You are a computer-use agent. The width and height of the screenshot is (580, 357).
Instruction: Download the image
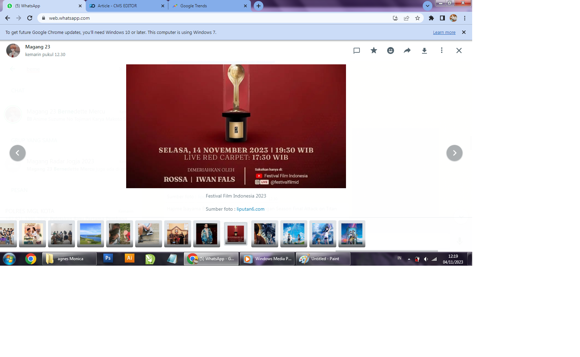pyautogui.click(x=424, y=51)
